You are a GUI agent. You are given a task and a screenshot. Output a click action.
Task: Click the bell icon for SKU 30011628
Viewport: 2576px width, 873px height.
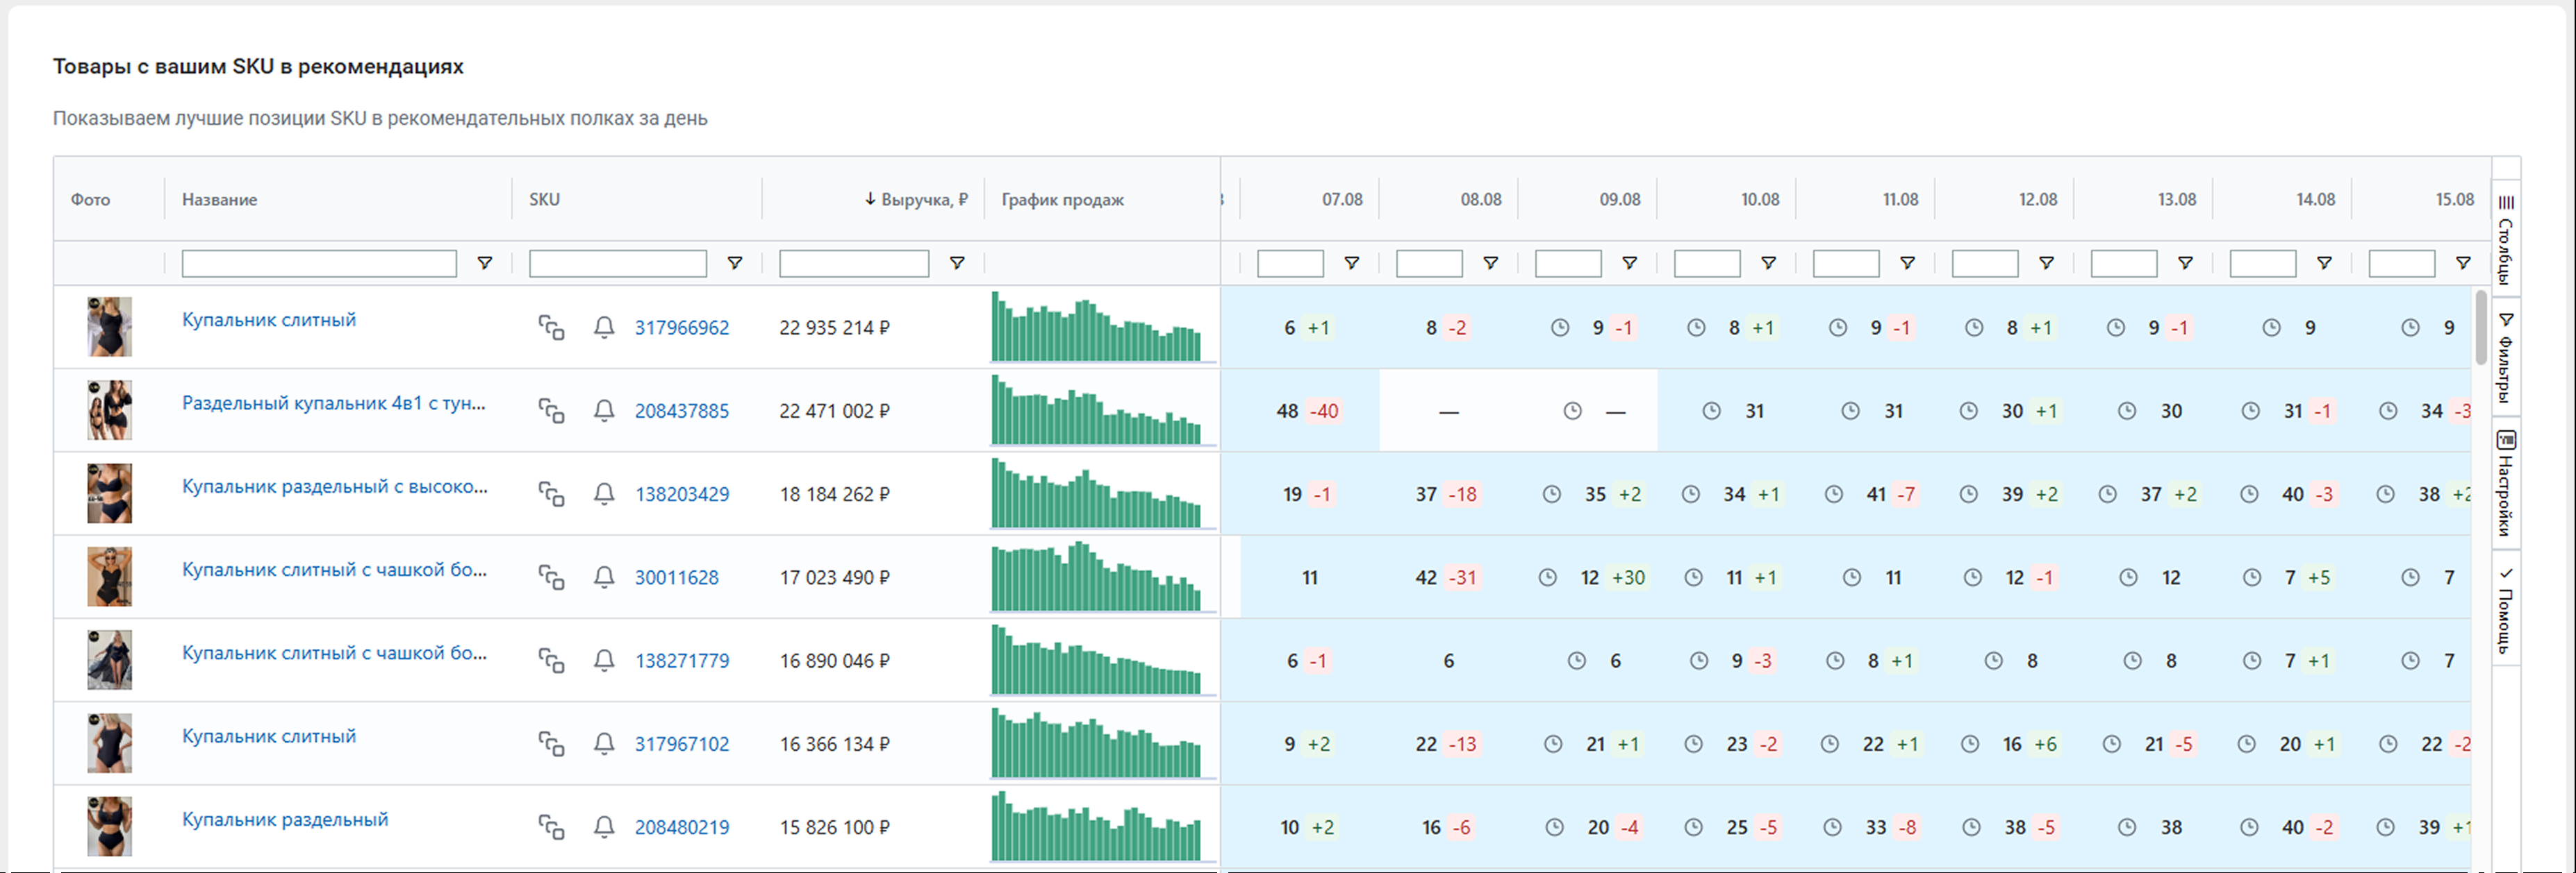pos(604,577)
